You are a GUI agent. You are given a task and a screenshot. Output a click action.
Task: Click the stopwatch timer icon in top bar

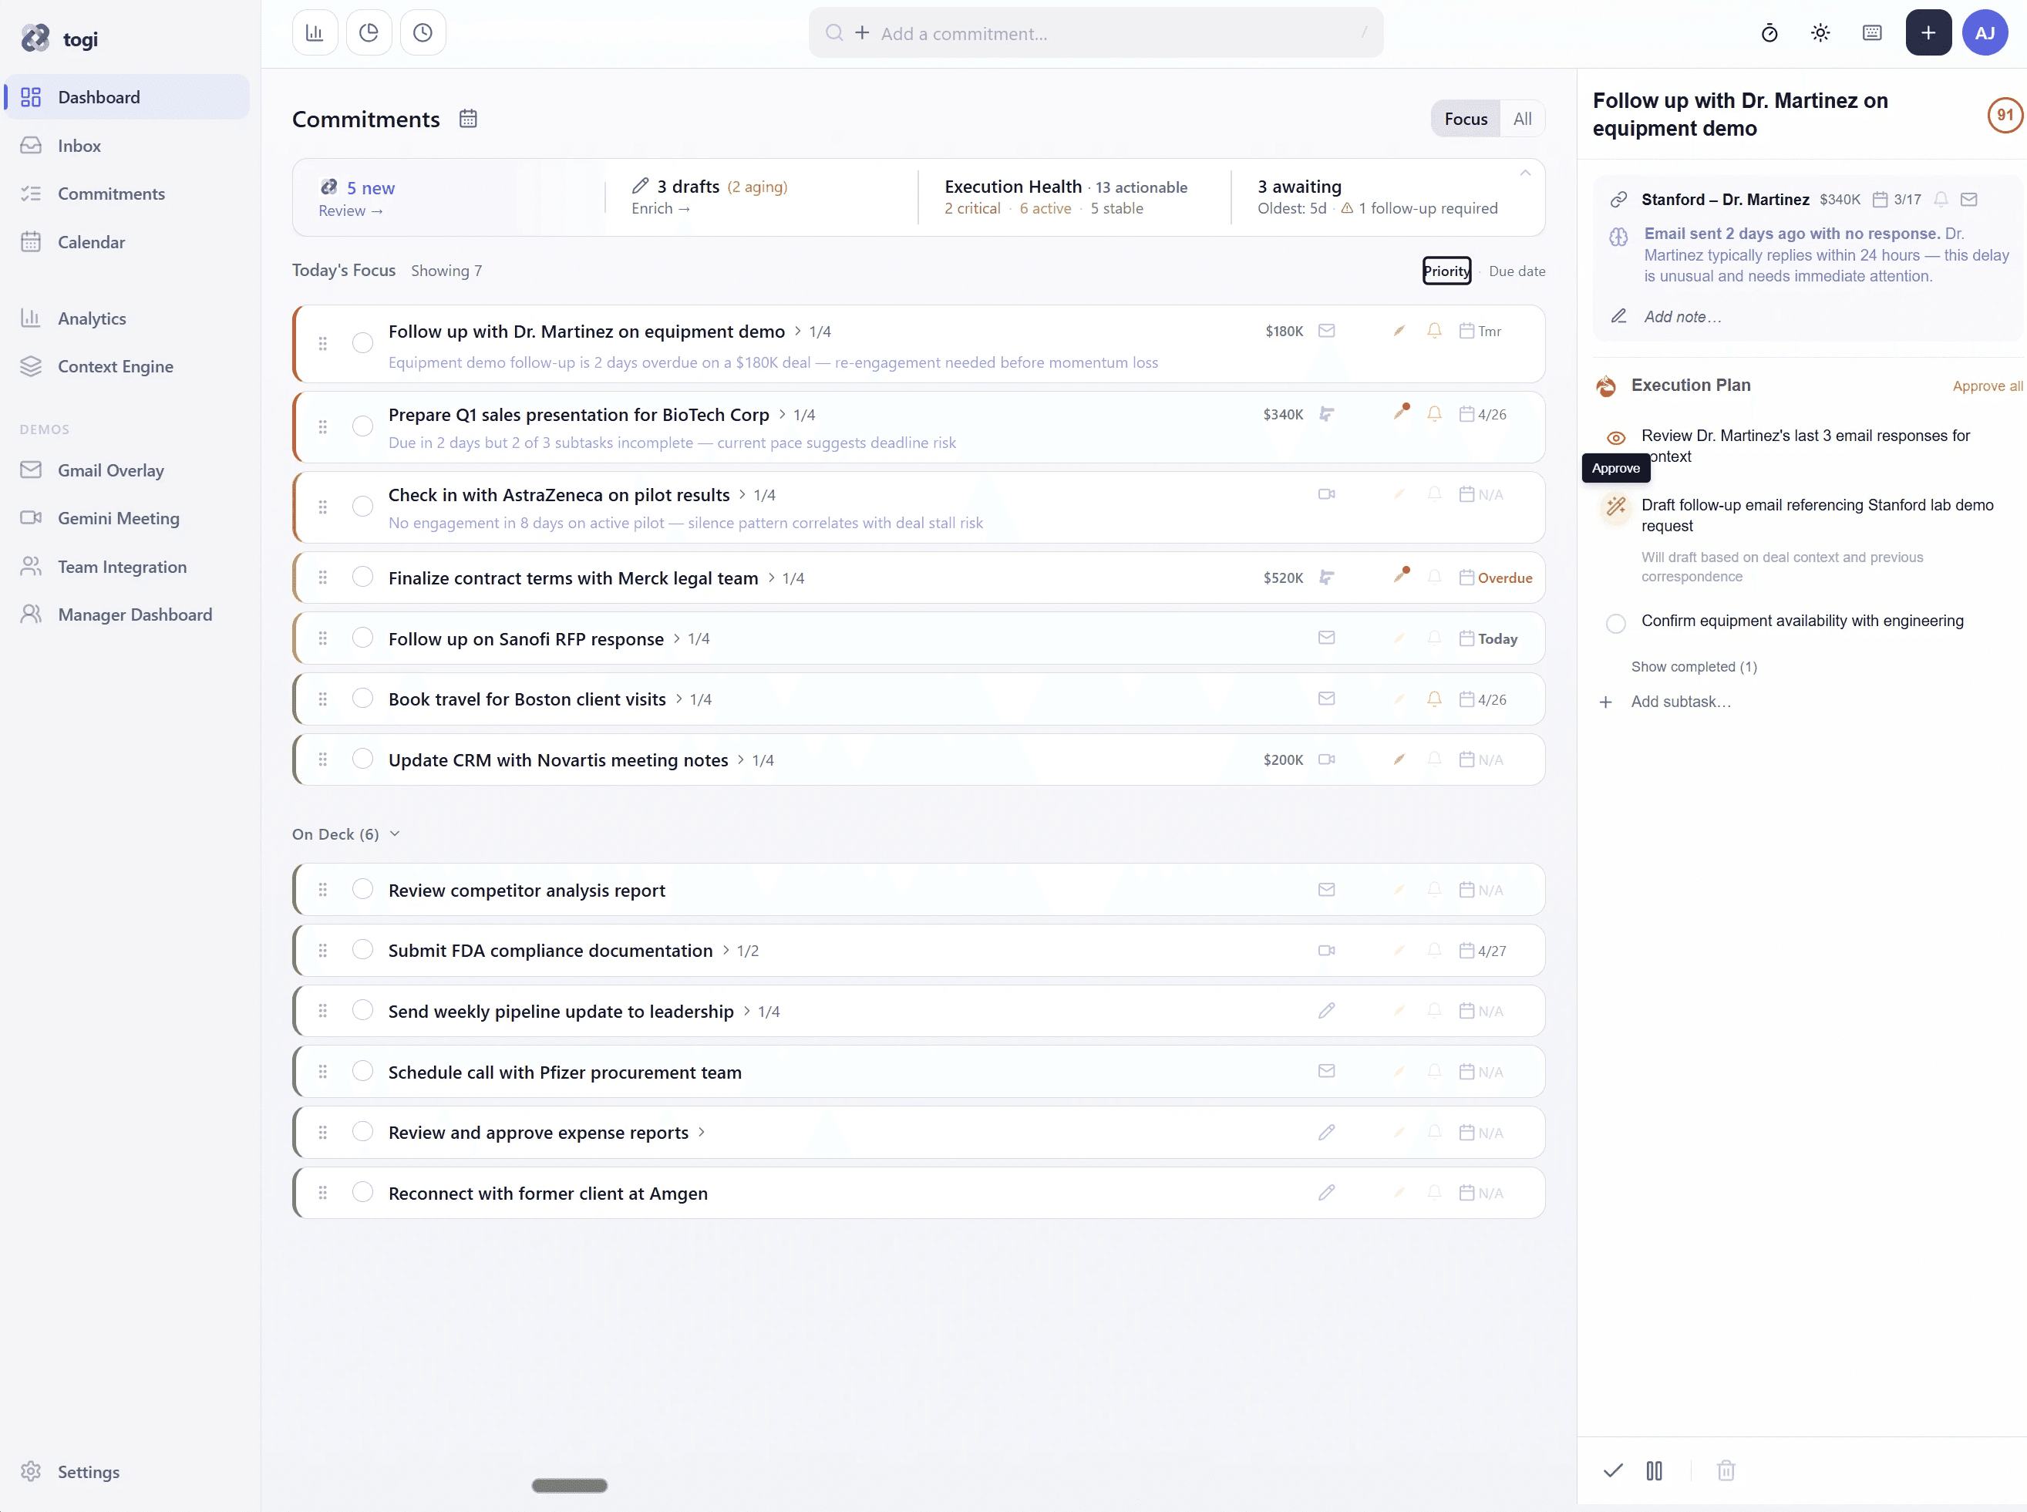click(1769, 34)
